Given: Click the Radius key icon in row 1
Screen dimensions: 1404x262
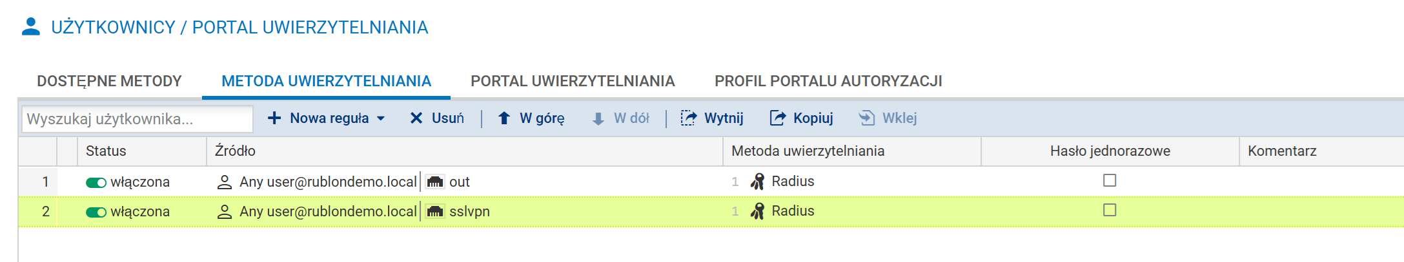Looking at the screenshot, I should (757, 182).
